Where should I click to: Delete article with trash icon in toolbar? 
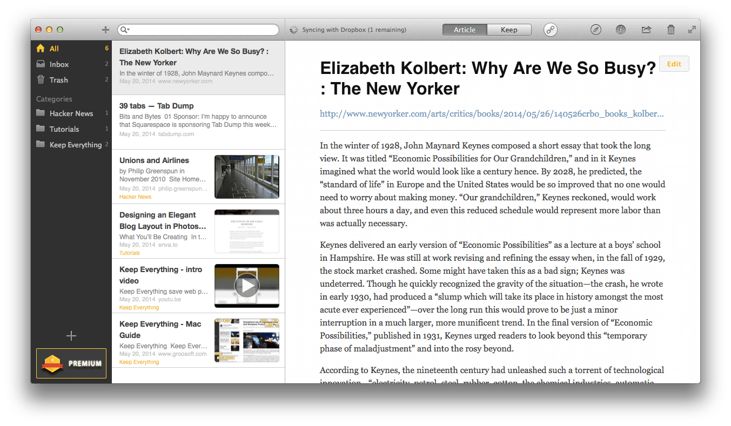tap(671, 30)
